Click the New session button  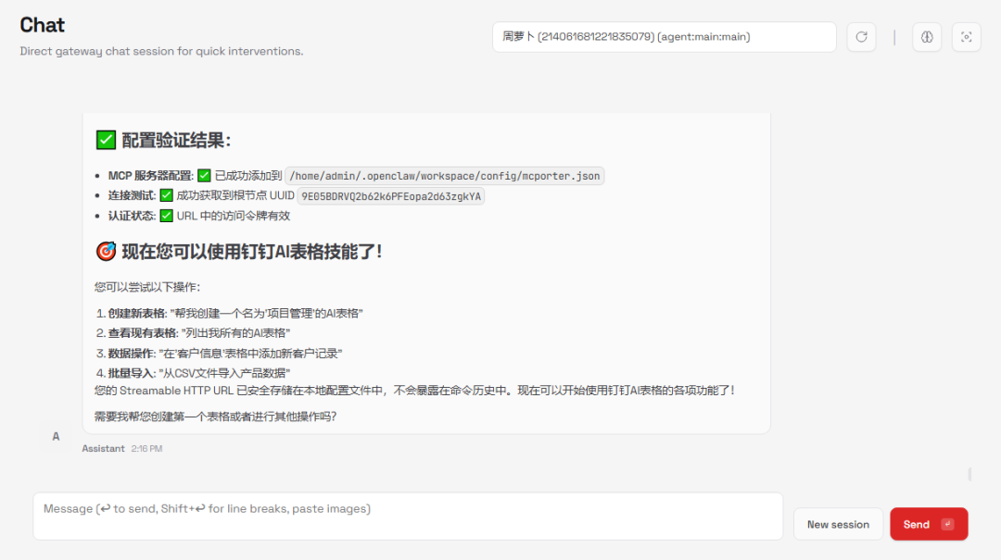[838, 524]
